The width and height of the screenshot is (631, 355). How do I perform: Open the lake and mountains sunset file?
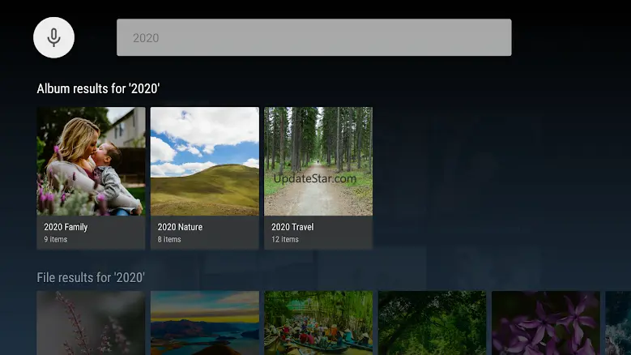tap(204, 323)
